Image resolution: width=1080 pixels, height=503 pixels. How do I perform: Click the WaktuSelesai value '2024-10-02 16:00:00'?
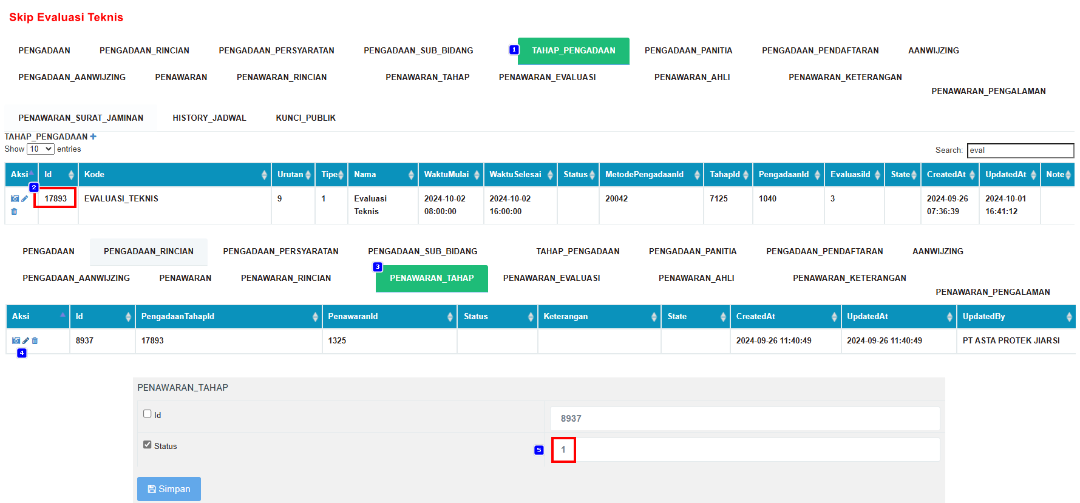coord(510,205)
